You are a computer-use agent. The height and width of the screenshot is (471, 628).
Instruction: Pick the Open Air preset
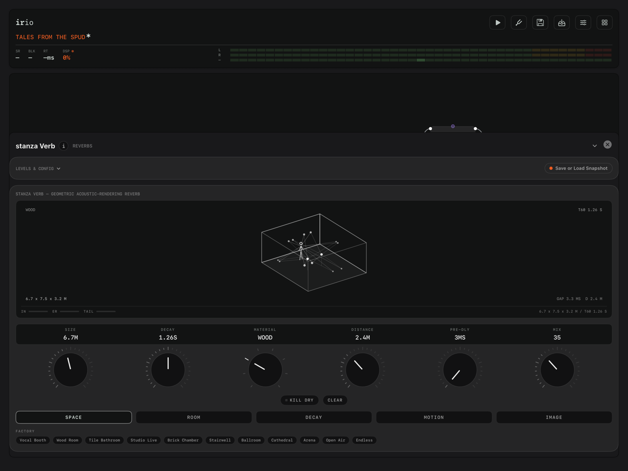tap(336, 440)
